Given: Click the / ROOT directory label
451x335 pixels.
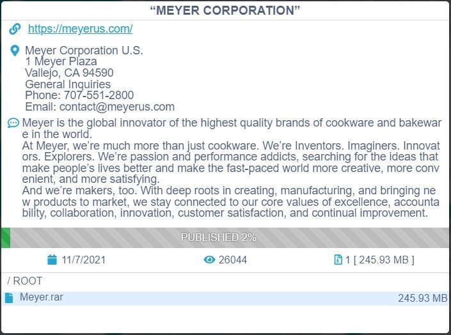Looking at the screenshot, I should [25, 281].
